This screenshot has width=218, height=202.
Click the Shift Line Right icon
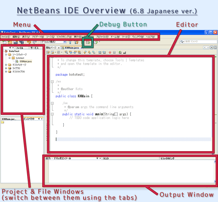click(x=104, y=52)
